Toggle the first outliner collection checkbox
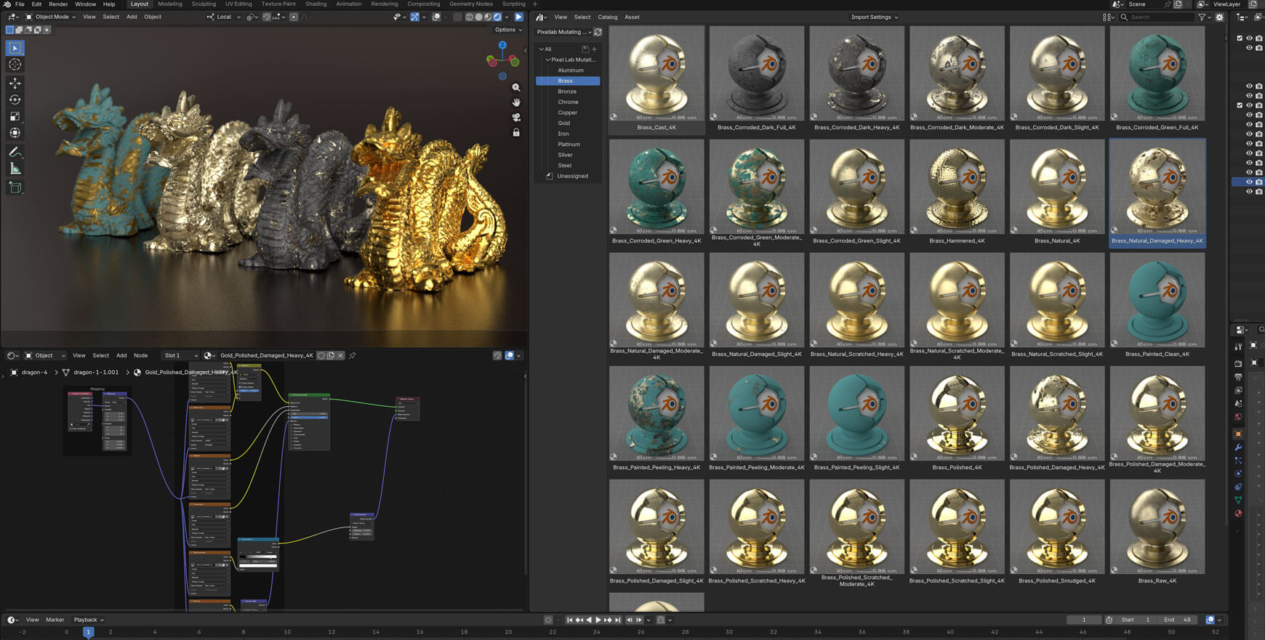Viewport: 1265px width, 640px height. click(x=1240, y=39)
